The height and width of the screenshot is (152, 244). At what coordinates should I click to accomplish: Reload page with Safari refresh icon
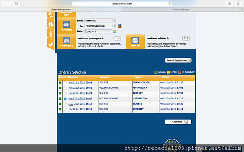pyautogui.click(x=170, y=4)
